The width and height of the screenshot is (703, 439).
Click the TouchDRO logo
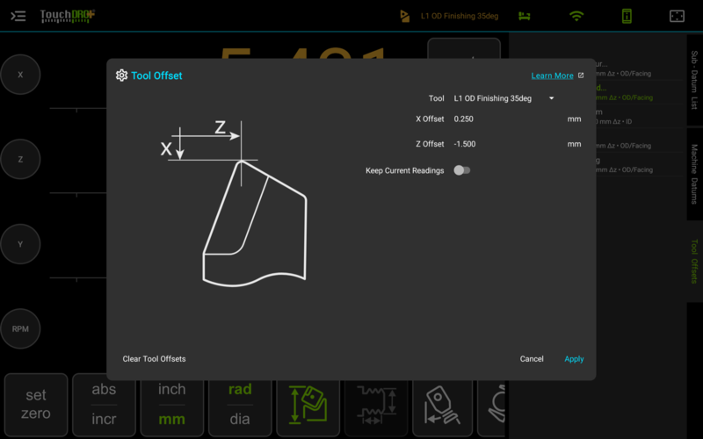[x=68, y=16]
